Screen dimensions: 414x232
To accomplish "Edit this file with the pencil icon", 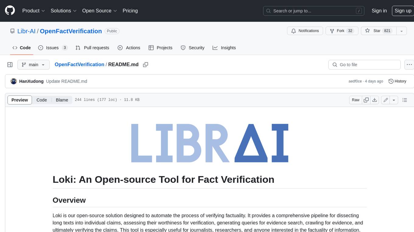I will tap(386, 100).
